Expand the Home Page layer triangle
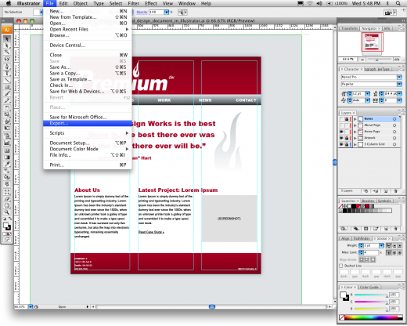 (x=355, y=132)
